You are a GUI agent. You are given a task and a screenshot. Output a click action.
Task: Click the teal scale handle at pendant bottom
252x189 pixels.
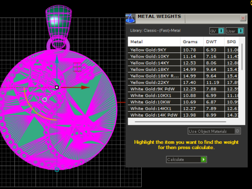(57, 170)
